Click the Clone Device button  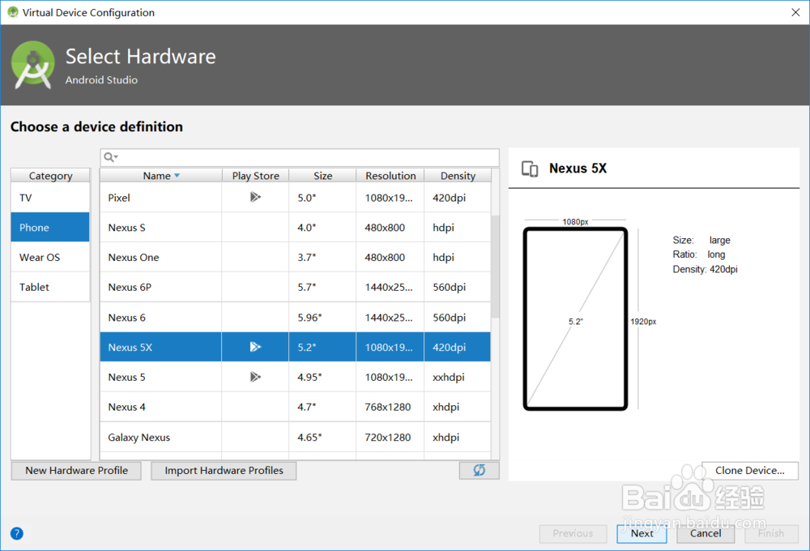click(x=749, y=470)
